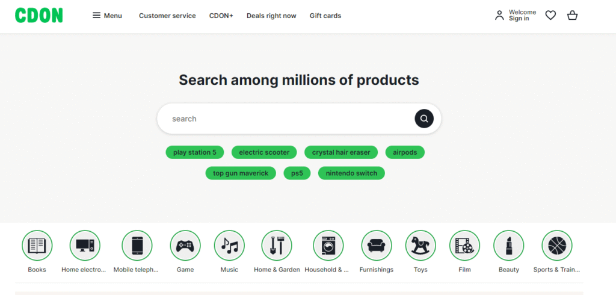
Task: Click the Beauty label text
Action: click(509, 270)
